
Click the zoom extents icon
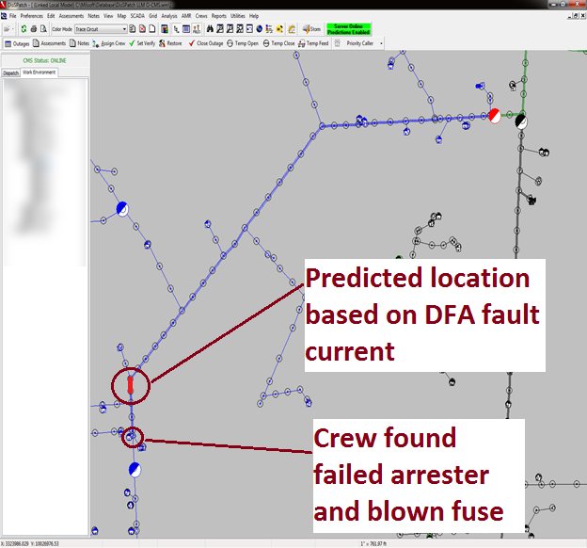pos(240,29)
